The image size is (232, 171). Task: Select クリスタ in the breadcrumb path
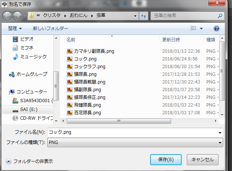[52, 15]
